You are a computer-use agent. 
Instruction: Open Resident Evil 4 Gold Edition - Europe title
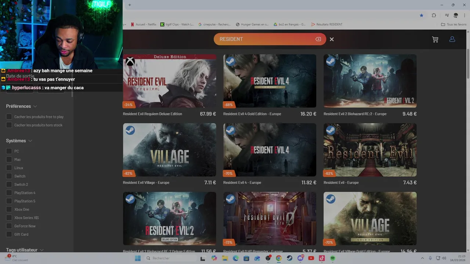[252, 114]
